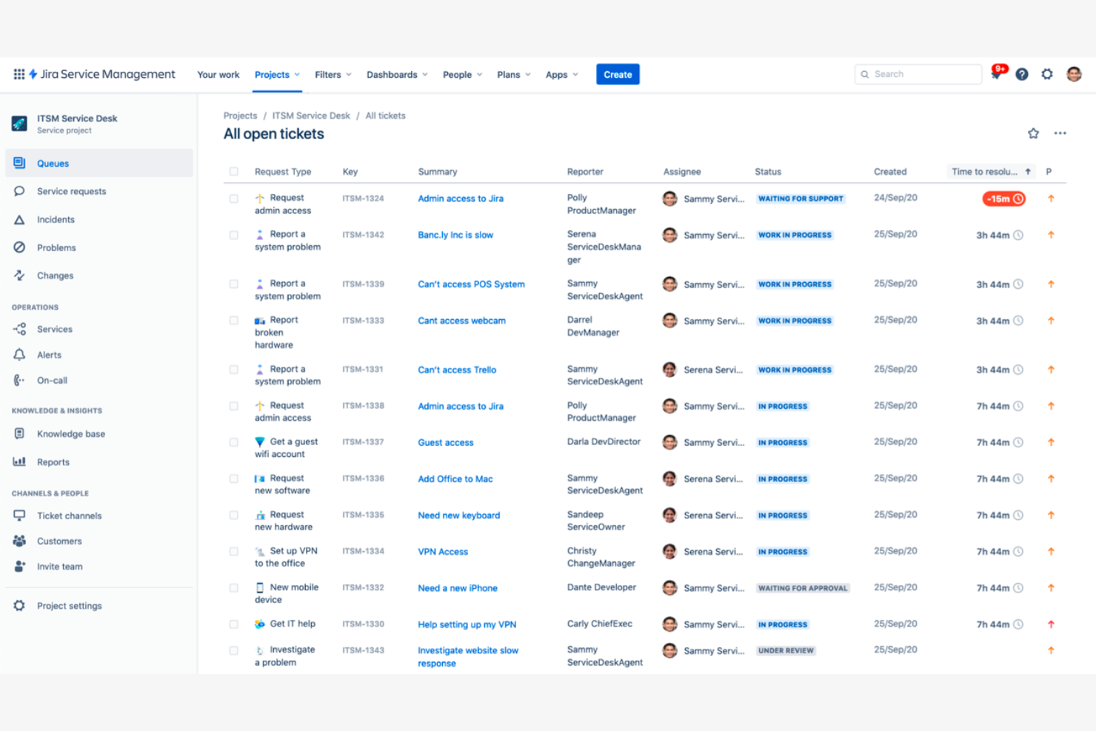Select the Incidents icon in the sidebar

pos(19,219)
